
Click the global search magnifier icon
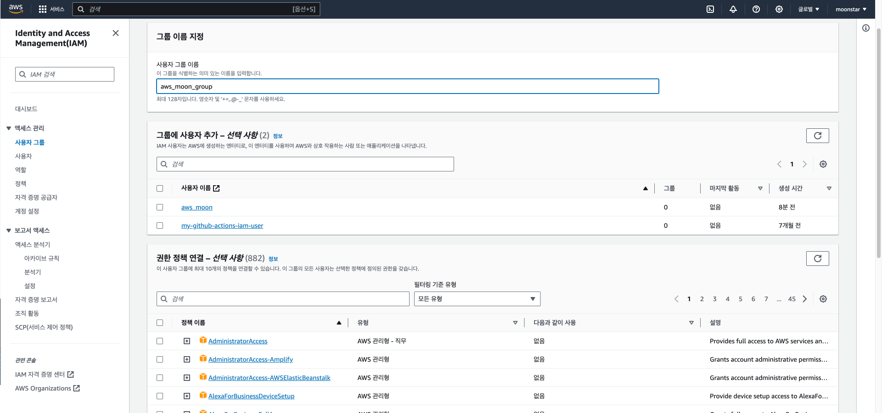click(81, 9)
